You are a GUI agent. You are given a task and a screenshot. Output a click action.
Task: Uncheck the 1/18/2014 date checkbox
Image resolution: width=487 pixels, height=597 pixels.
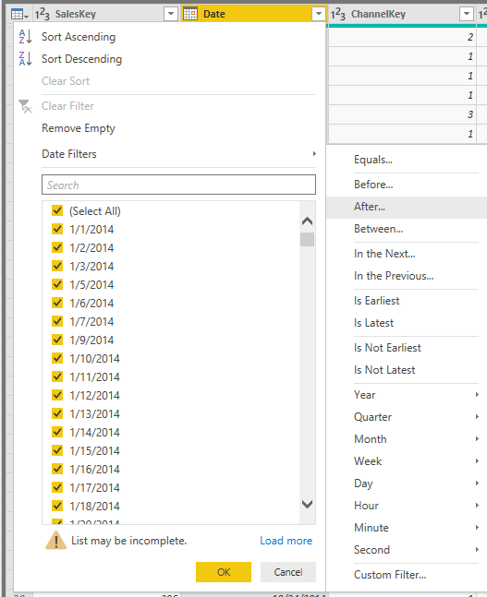[x=57, y=506]
